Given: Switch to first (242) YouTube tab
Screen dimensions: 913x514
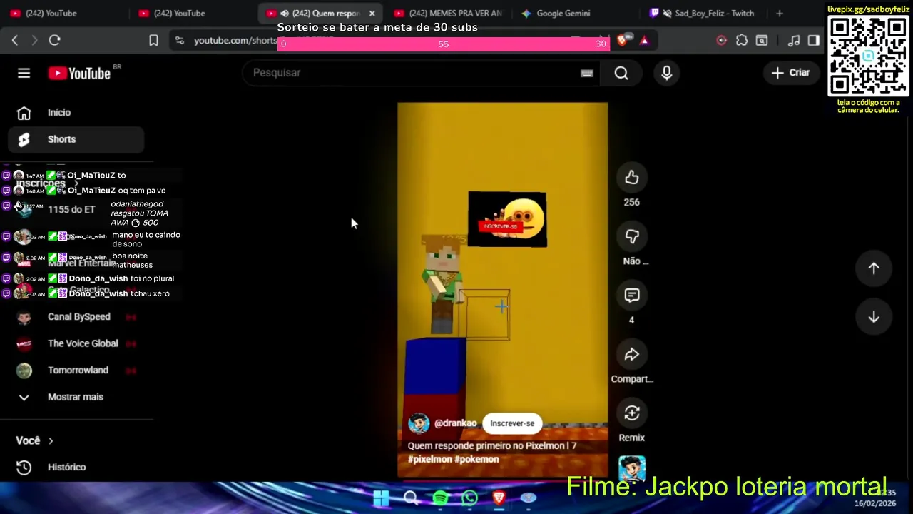Looking at the screenshot, I should click(x=61, y=13).
